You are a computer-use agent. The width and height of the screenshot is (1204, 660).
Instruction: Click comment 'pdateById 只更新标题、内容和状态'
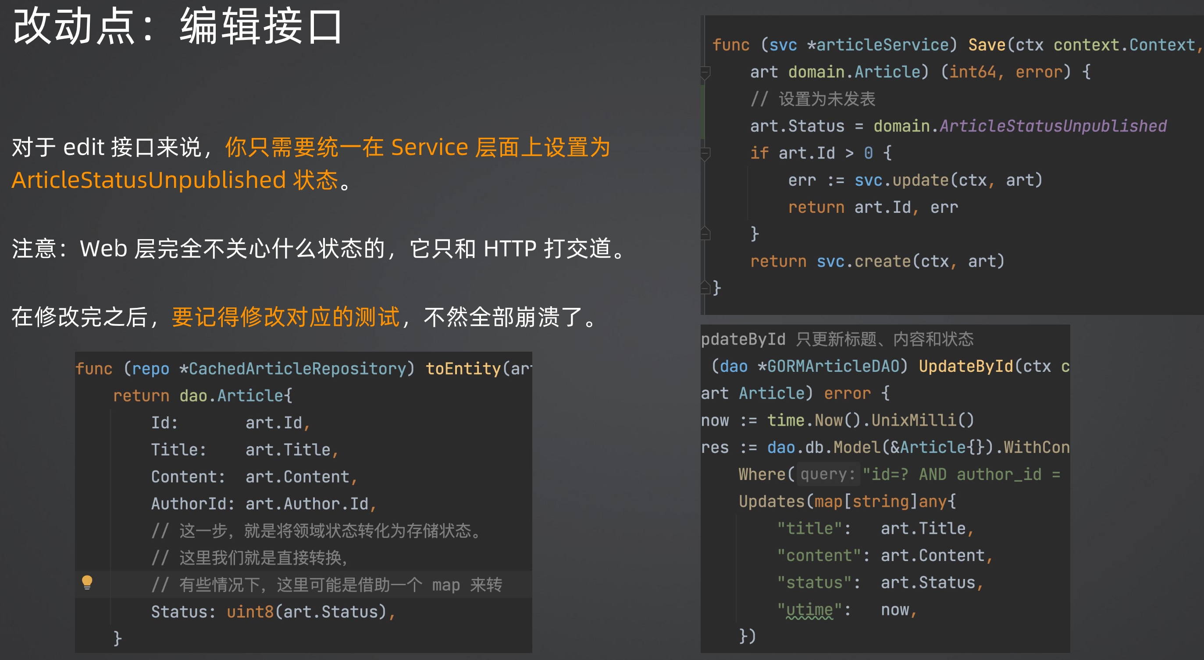coord(837,340)
